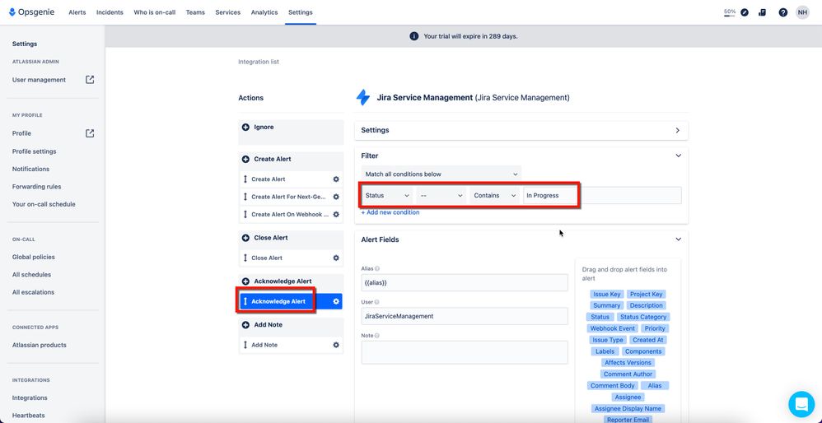Go back to Integration list
Image resolution: width=822 pixels, height=423 pixels.
259,62
